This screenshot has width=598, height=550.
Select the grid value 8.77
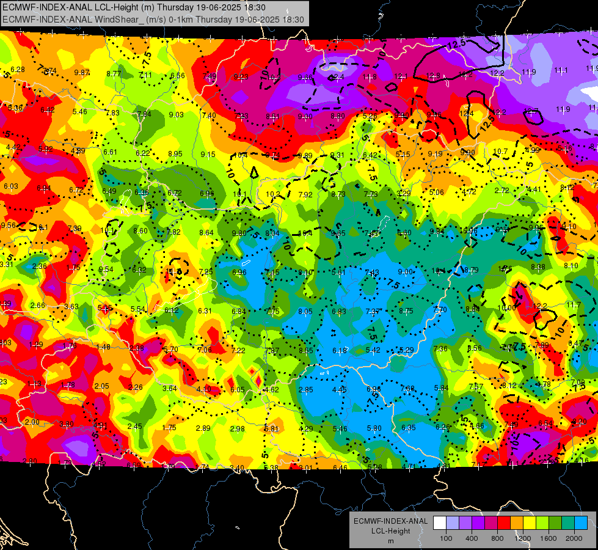[114, 74]
